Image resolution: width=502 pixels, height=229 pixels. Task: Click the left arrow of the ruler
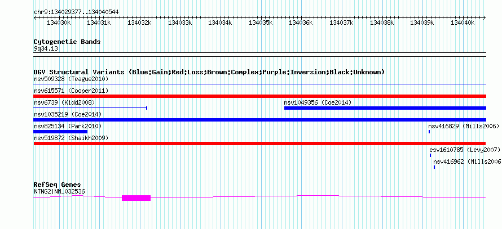(35, 17)
